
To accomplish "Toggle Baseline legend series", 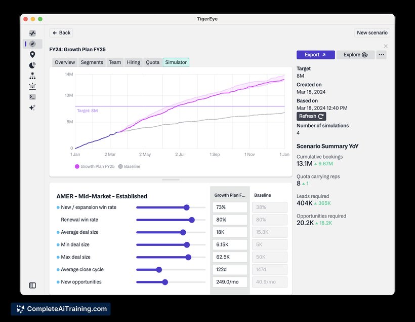I will pos(130,166).
